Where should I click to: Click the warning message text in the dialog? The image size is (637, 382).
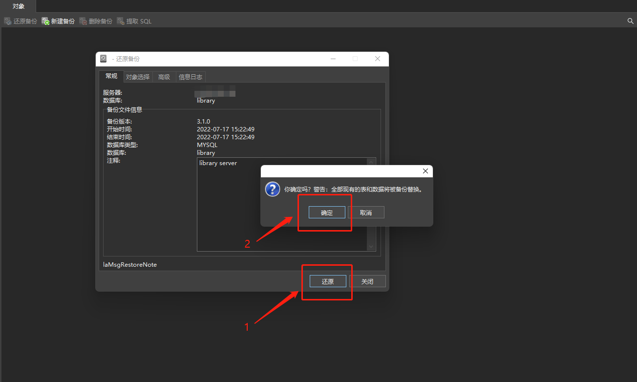point(353,189)
